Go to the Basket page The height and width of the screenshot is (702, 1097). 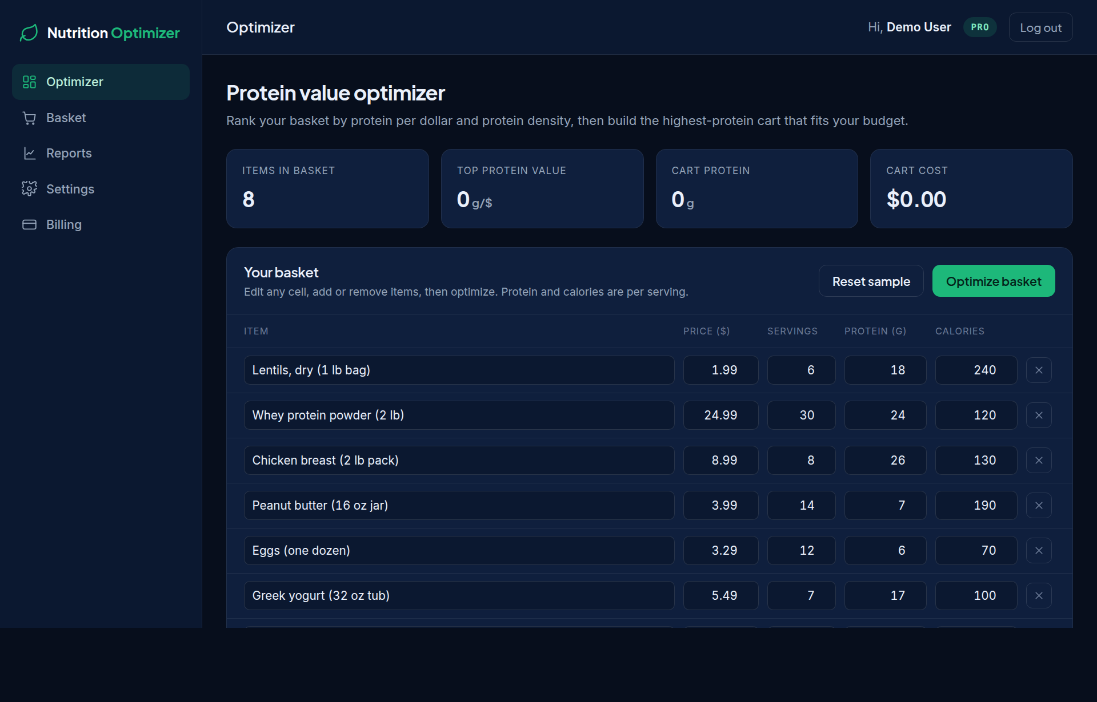tap(101, 118)
